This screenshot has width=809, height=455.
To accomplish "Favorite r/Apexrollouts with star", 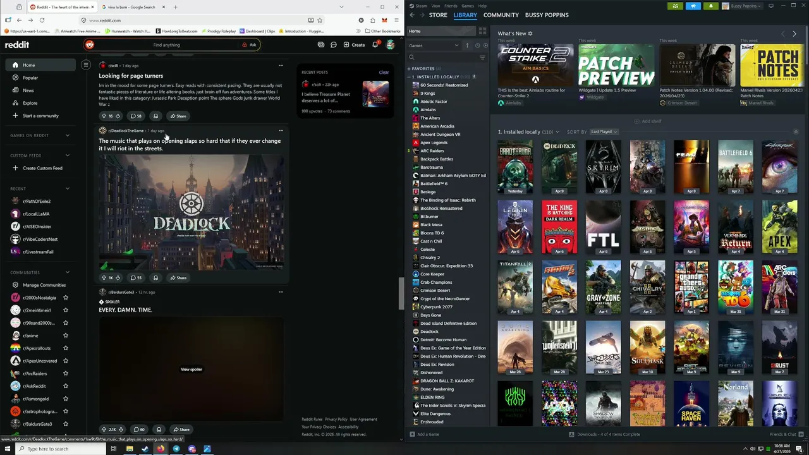I will pyautogui.click(x=66, y=348).
